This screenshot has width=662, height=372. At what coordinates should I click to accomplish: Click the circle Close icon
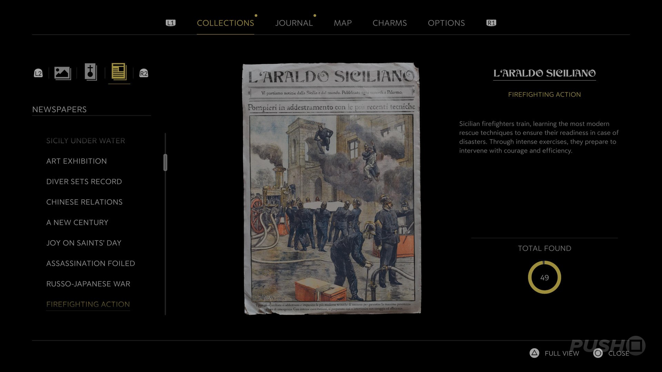(598, 353)
